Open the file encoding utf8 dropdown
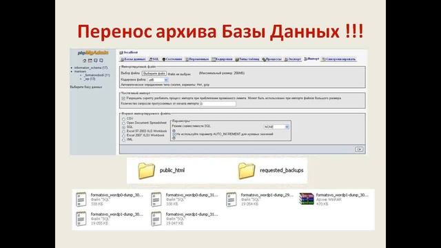 (x=158, y=80)
